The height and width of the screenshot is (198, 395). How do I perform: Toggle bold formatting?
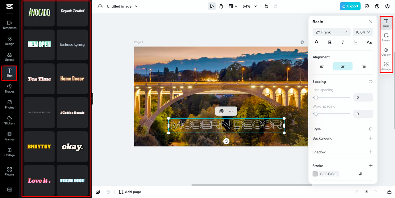pos(330,42)
